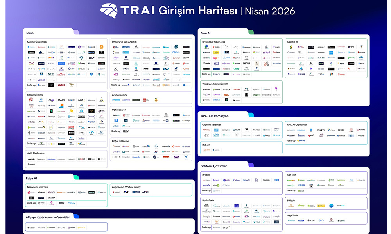Select the refabric logo in Visual AI section

[267, 94]
